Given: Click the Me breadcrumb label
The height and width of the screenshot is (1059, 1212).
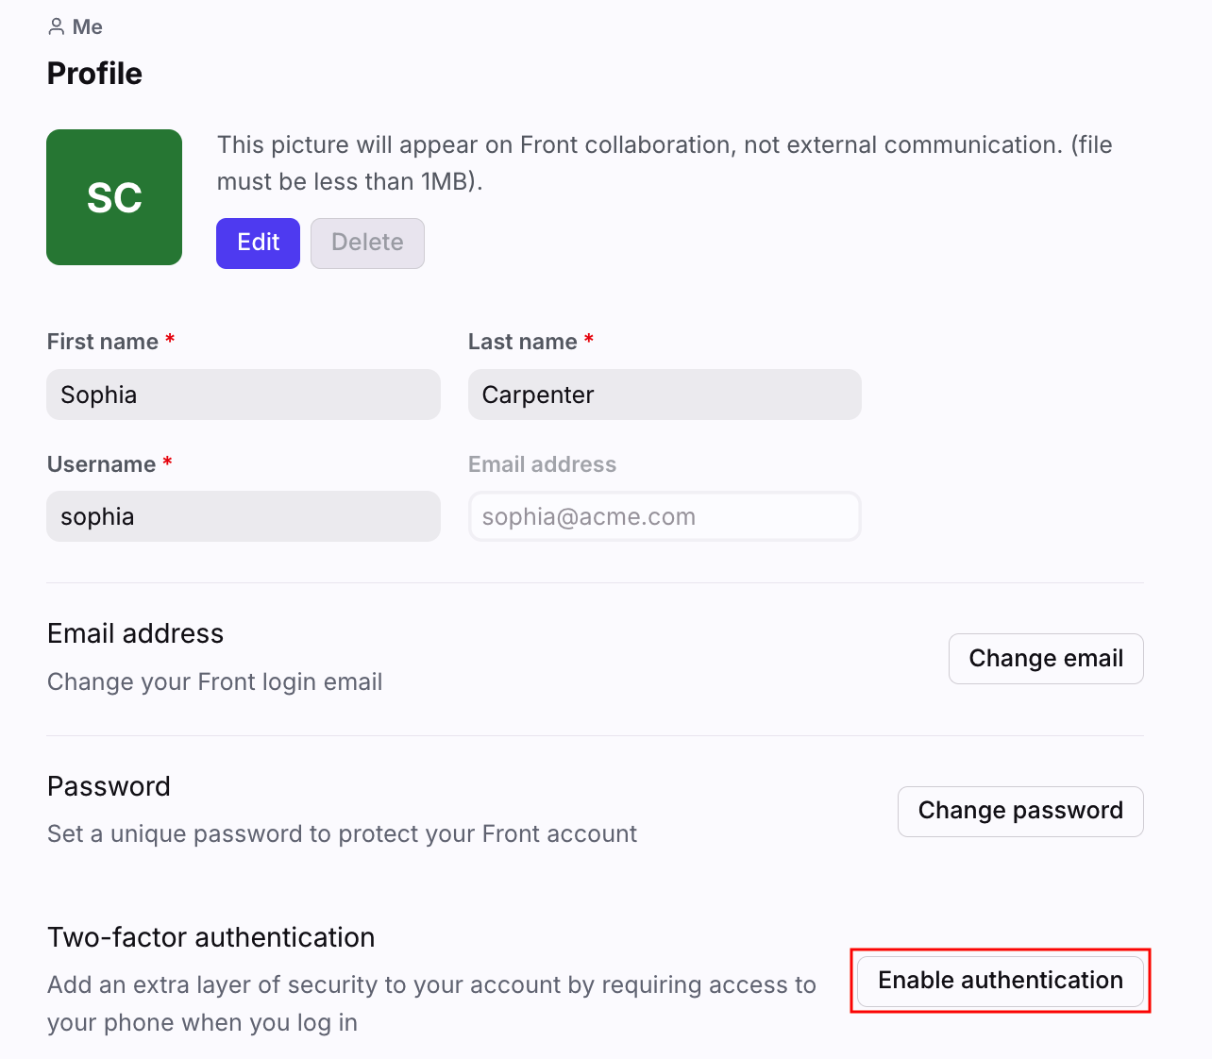Looking at the screenshot, I should coord(88,27).
